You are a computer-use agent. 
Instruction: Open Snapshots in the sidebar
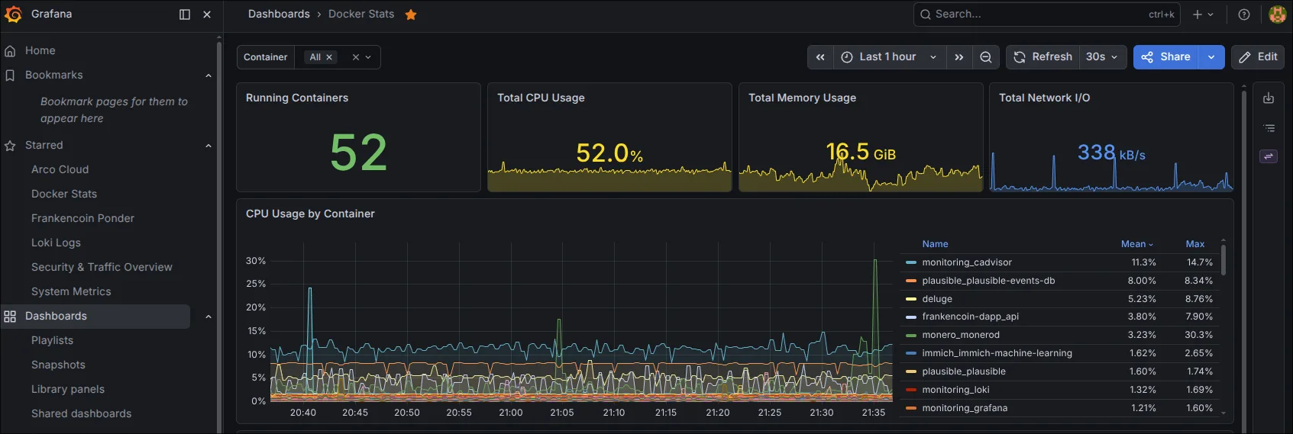58,365
